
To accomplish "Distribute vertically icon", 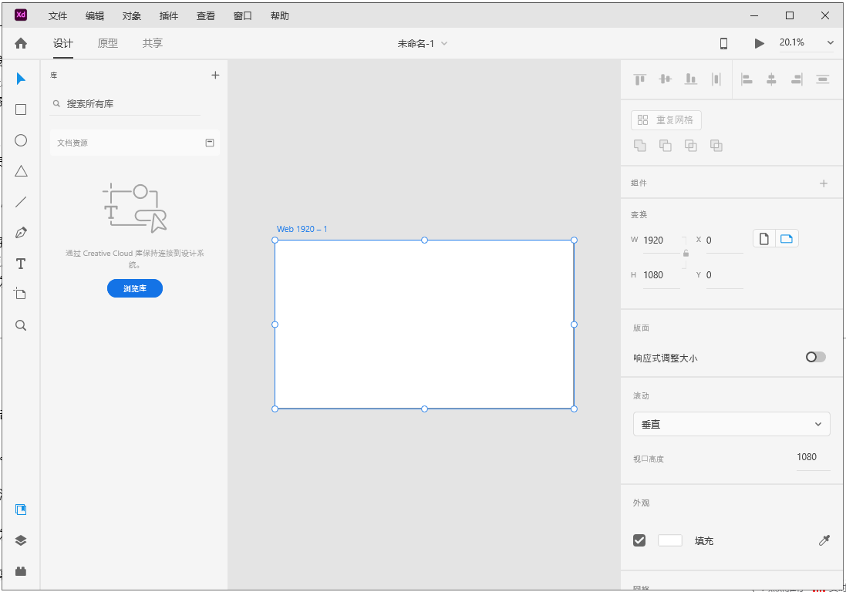I will [x=822, y=79].
